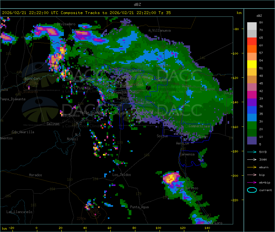This screenshot has height=232, width=275.
Task: Click the '-160' tick on the vertical km axis
Action: (x=235, y=127)
